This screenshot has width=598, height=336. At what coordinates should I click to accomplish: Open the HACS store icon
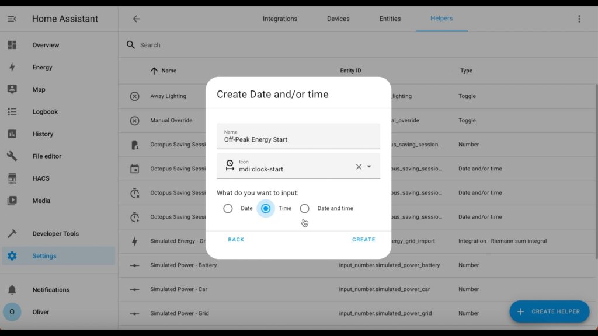coord(12,178)
